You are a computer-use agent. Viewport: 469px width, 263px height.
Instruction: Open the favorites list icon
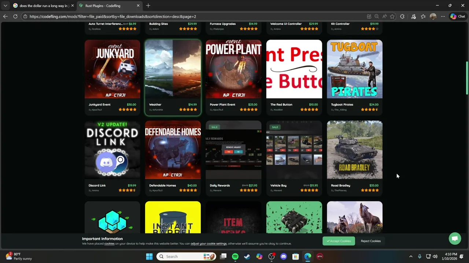pyautogui.click(x=423, y=16)
